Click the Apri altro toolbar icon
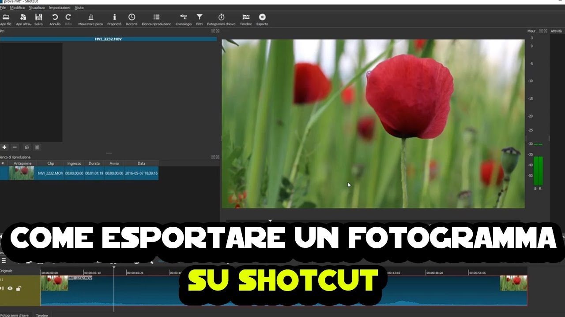This screenshot has width=565, height=317. tap(23, 19)
